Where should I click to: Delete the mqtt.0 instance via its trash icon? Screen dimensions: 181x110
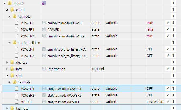point(173,3)
